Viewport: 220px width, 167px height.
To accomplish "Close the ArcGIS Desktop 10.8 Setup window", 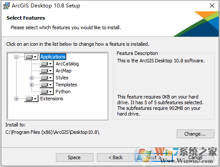I will tap(212, 6).
